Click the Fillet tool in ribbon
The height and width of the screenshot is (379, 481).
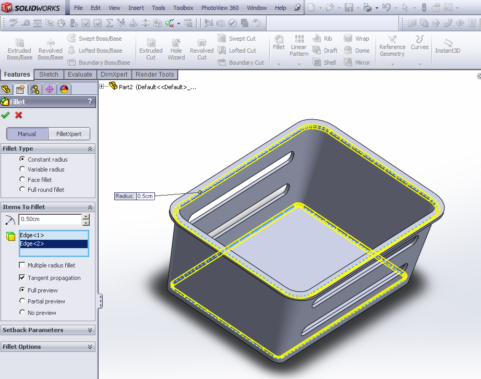tap(279, 42)
